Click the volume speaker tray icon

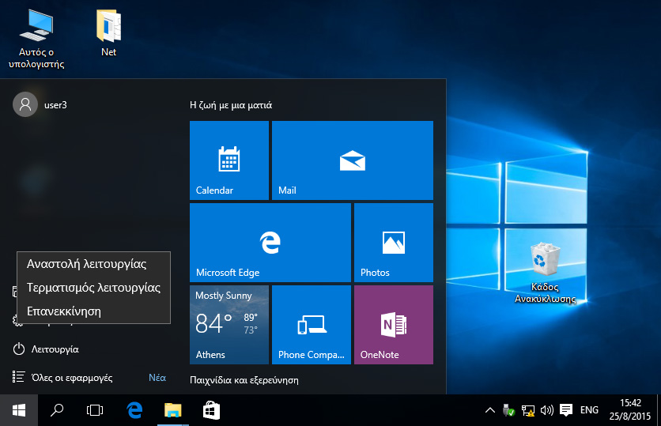click(547, 410)
